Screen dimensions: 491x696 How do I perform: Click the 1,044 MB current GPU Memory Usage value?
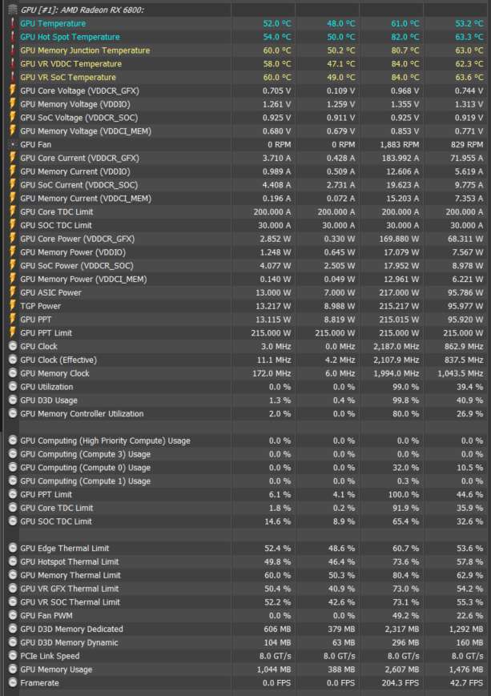(x=274, y=670)
